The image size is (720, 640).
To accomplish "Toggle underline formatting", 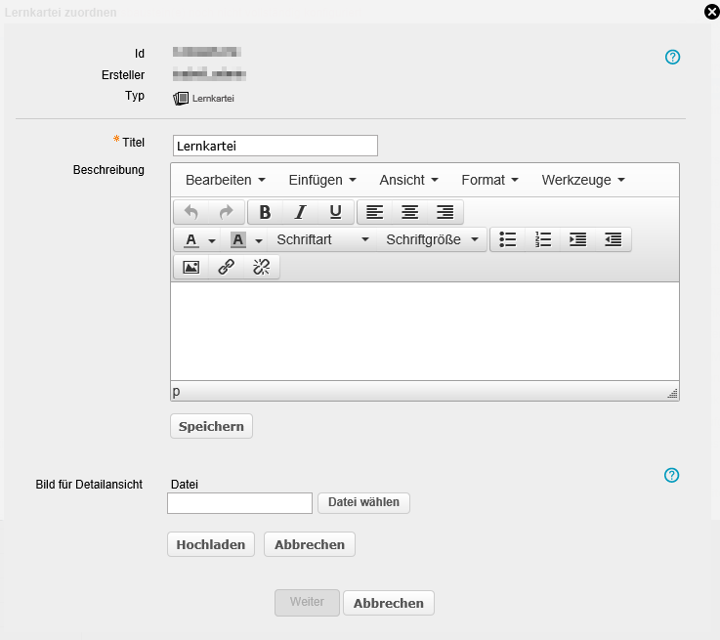I will [335, 212].
